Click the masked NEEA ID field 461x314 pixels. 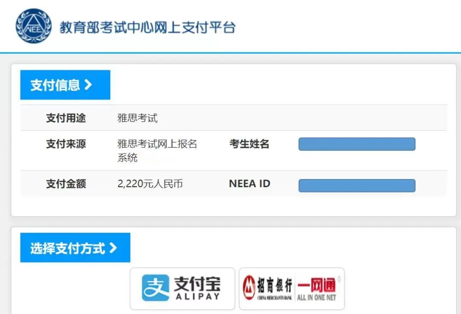coord(357,185)
